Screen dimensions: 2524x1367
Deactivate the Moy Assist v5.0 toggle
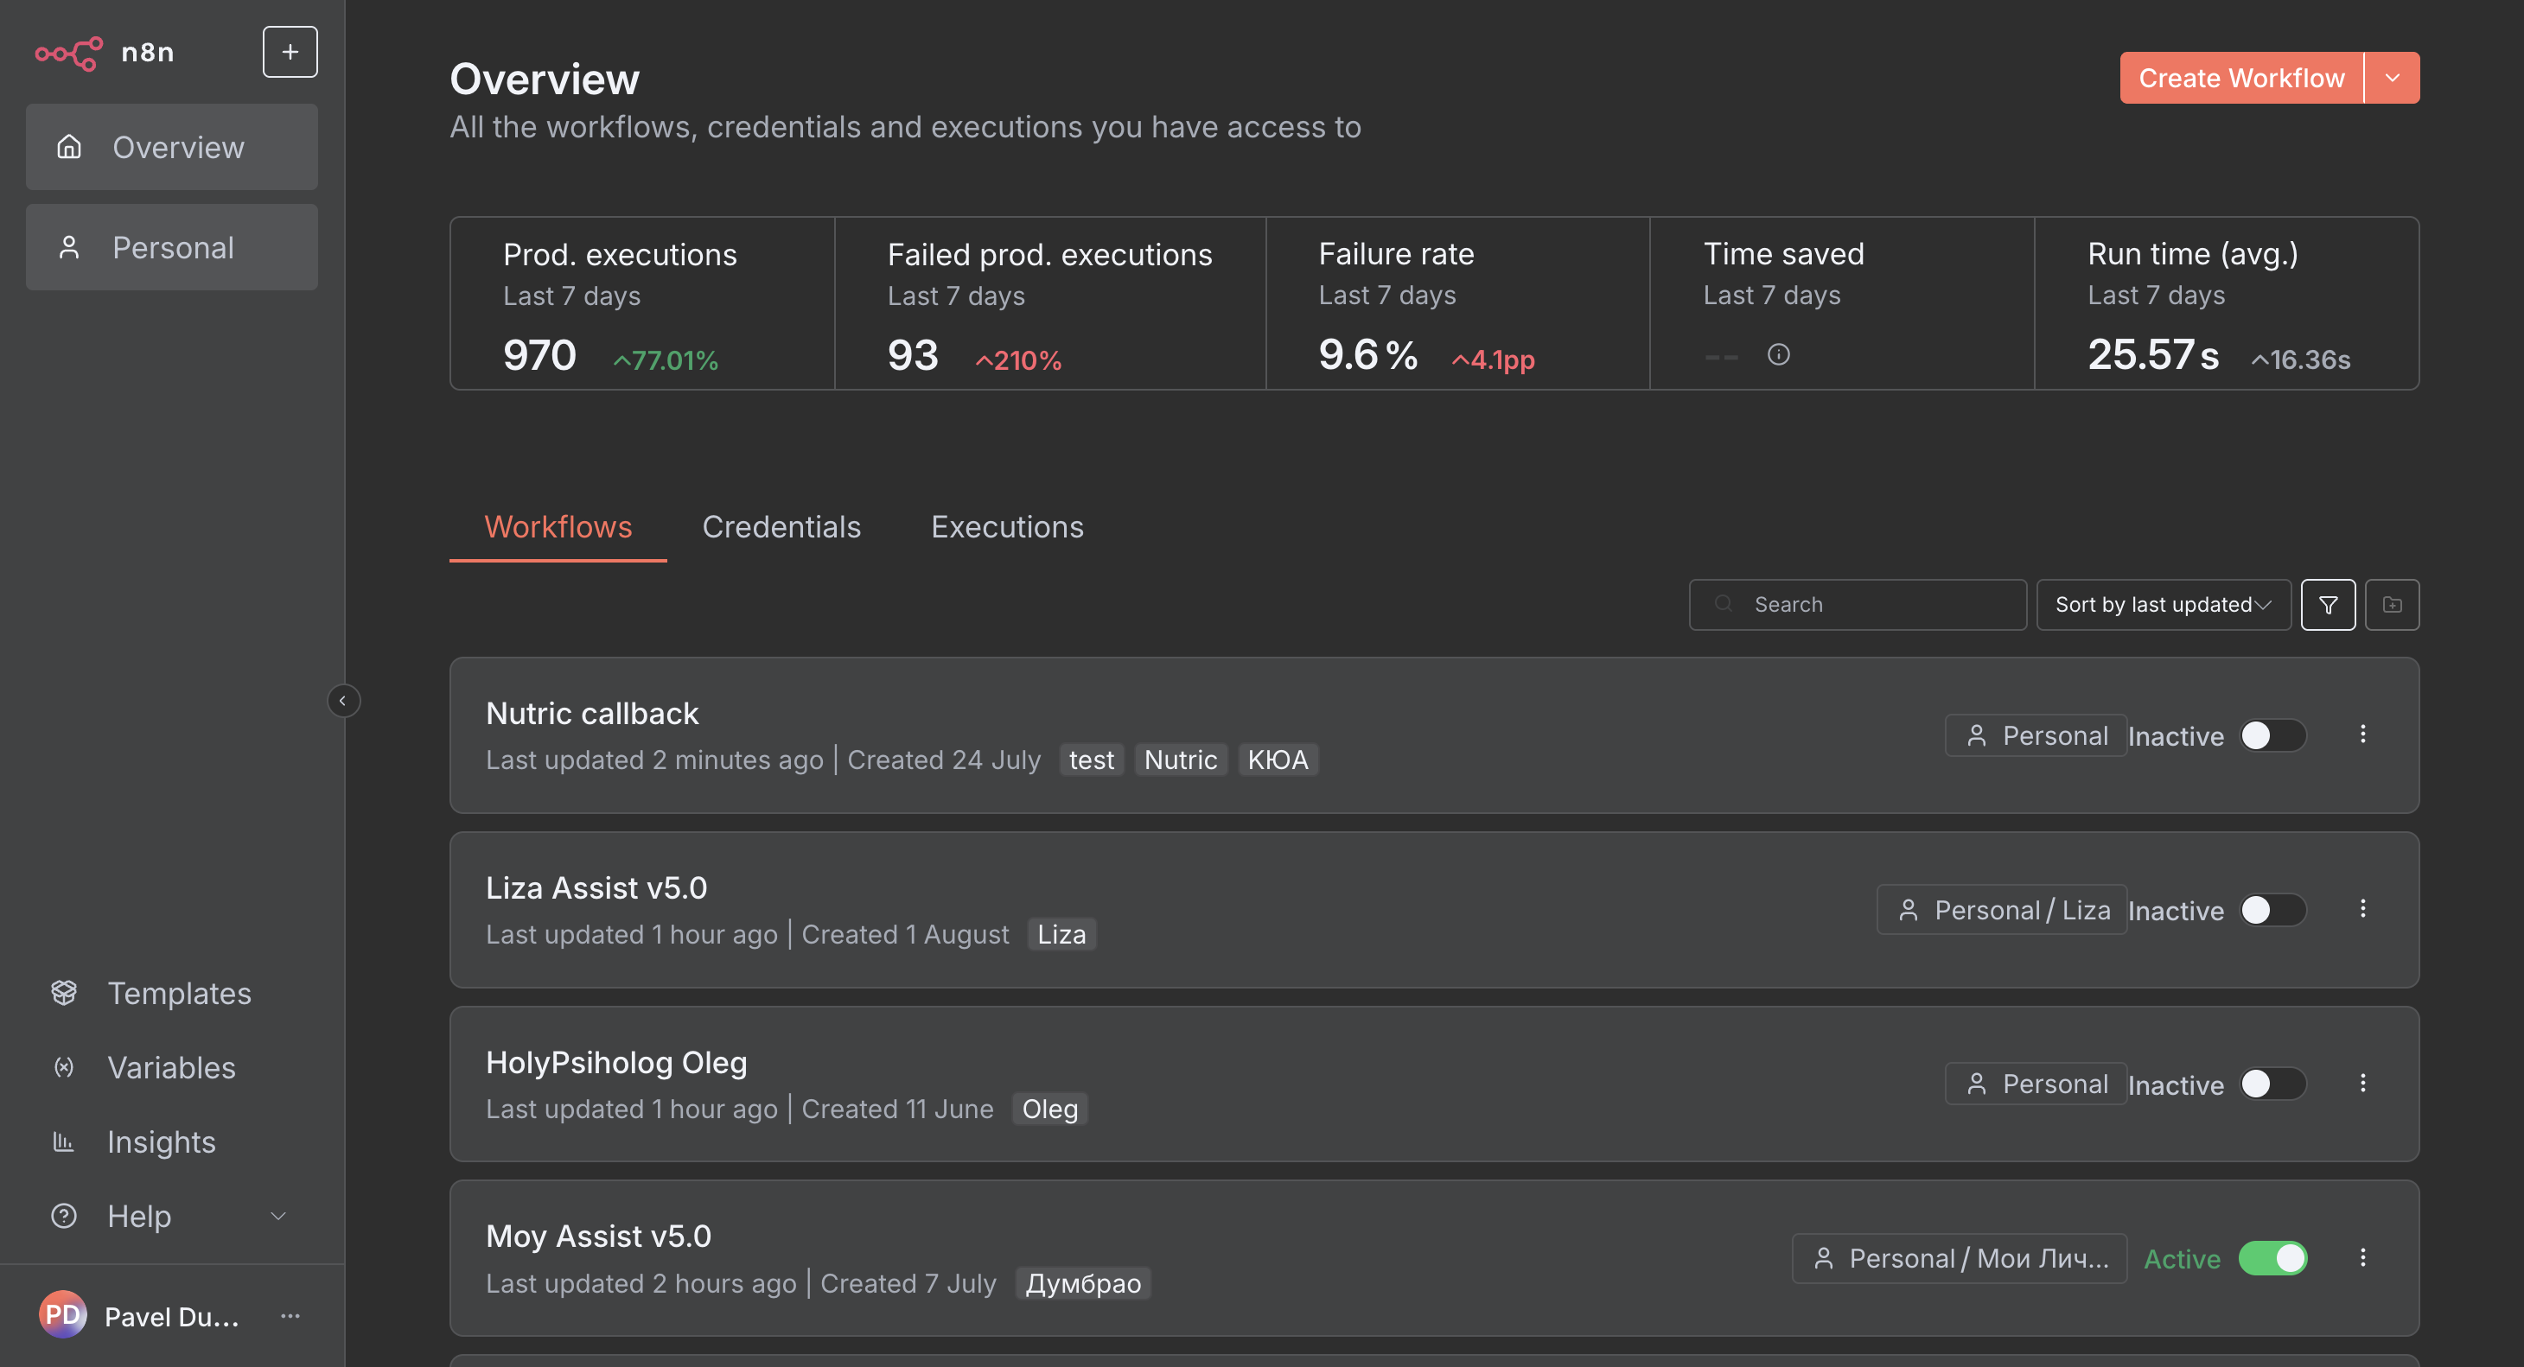2272,1258
